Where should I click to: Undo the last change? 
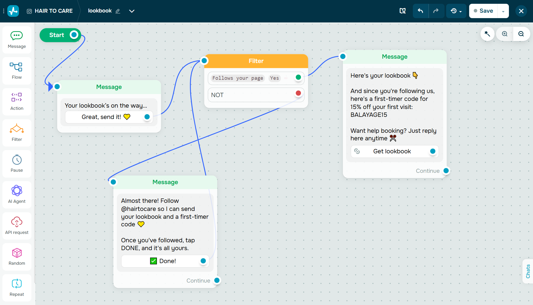(x=420, y=11)
